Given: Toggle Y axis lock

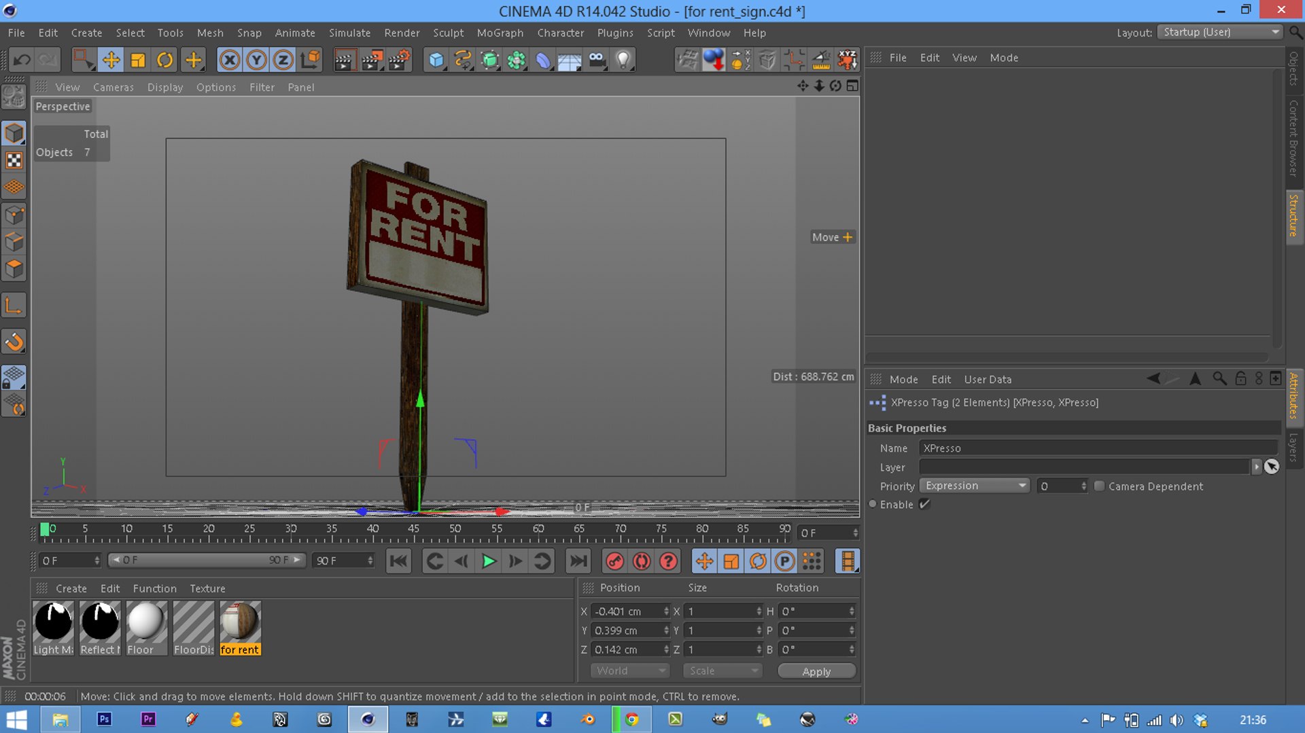Looking at the screenshot, I should point(256,60).
